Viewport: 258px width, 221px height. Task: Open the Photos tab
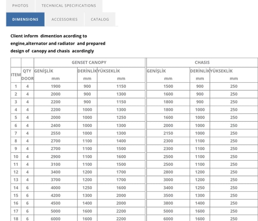pyautogui.click(x=20, y=6)
